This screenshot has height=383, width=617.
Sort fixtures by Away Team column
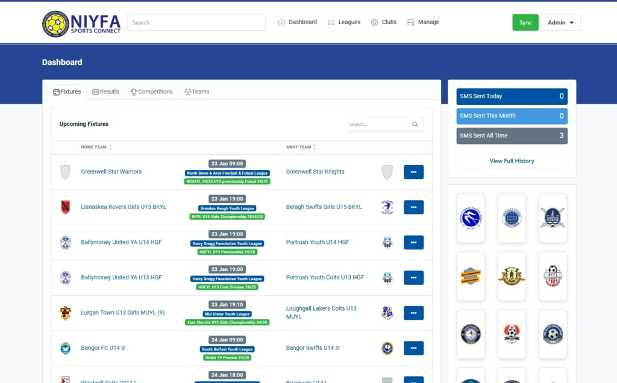click(x=301, y=147)
